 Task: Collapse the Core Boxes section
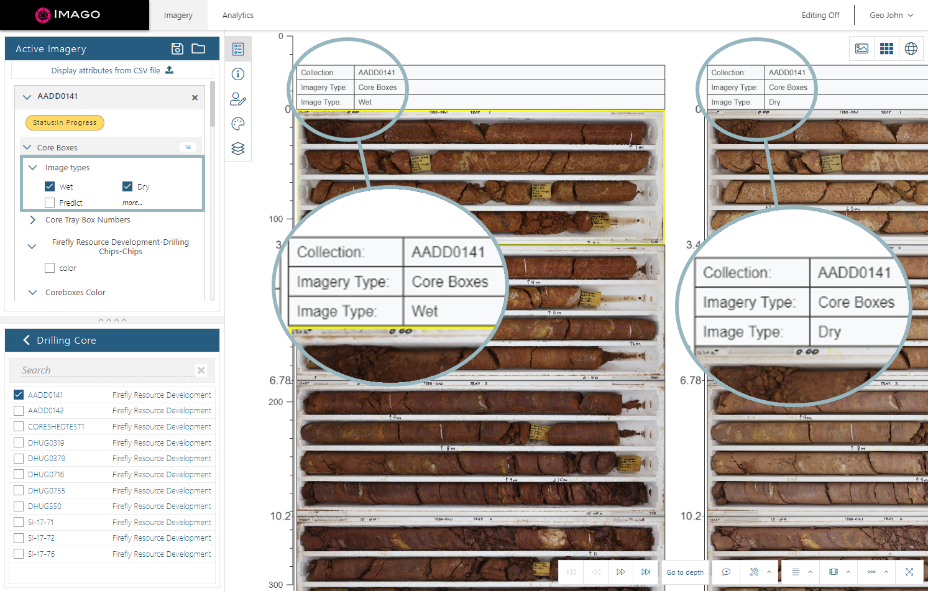click(x=27, y=147)
